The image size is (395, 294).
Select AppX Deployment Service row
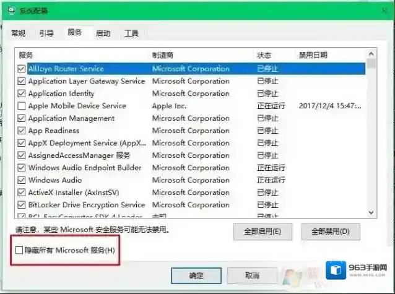(x=191, y=143)
